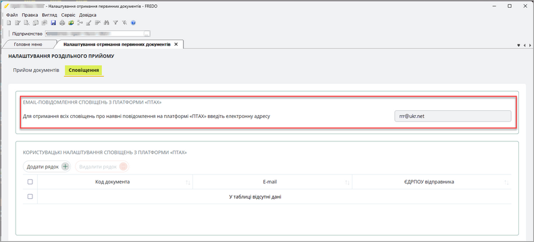534x242 pixels.
Task: Open the Файл menu
Action: pos(12,15)
